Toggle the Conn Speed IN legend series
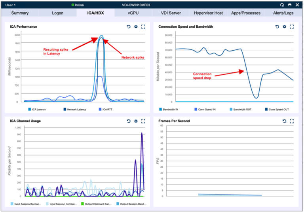The width and height of the screenshot is (304, 212). coord(205,109)
